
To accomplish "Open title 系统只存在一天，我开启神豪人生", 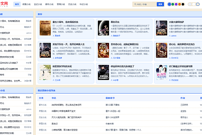I will (x=69, y=44).
